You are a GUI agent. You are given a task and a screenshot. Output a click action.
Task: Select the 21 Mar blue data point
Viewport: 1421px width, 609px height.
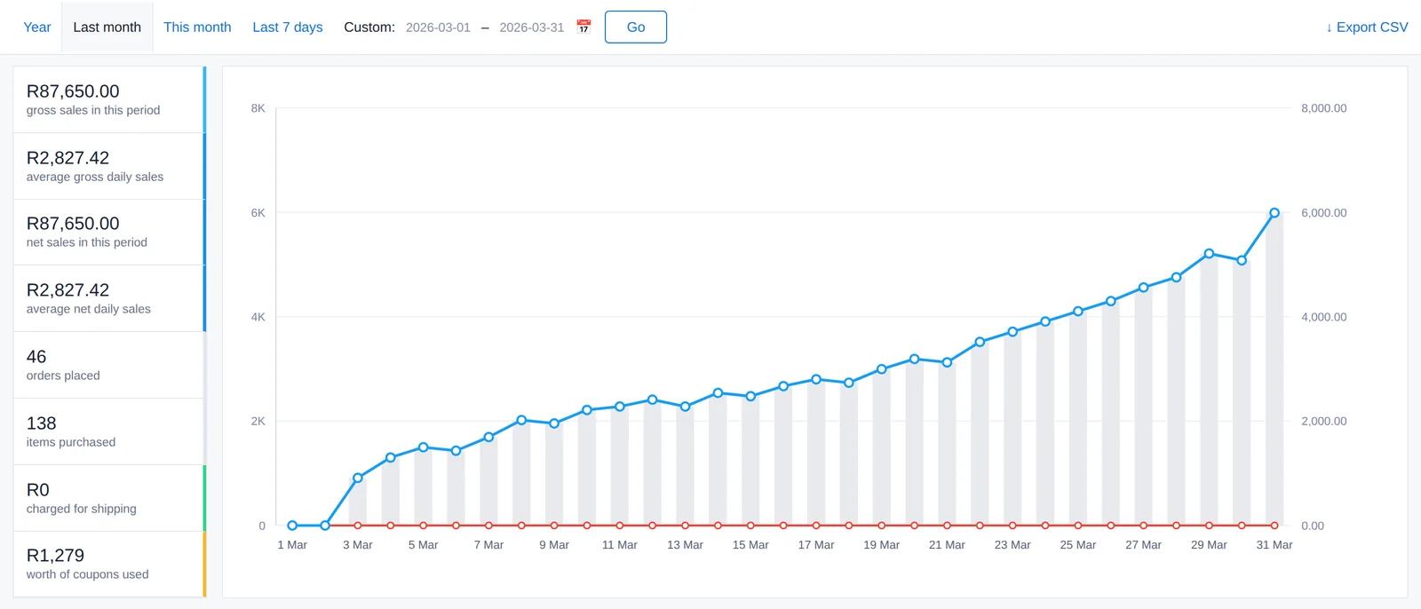tap(947, 362)
